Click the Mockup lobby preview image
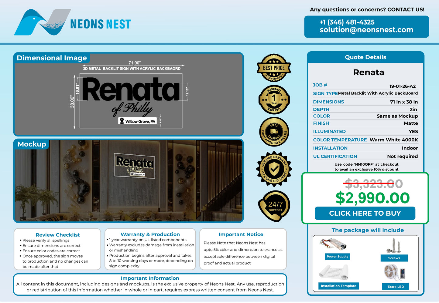This screenshot has height=303, width=439. (x=129, y=180)
